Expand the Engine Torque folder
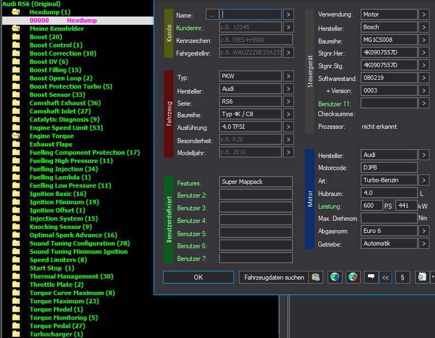 [x=52, y=136]
